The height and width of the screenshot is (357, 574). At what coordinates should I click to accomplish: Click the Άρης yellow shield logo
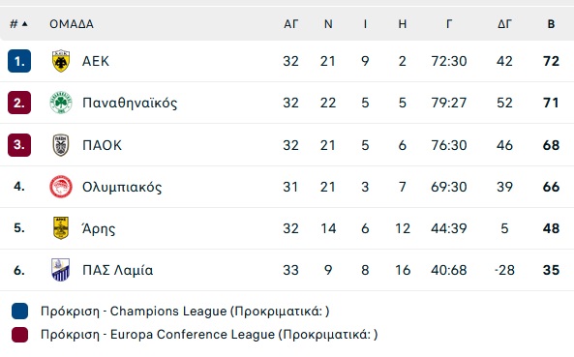pyautogui.click(x=61, y=228)
